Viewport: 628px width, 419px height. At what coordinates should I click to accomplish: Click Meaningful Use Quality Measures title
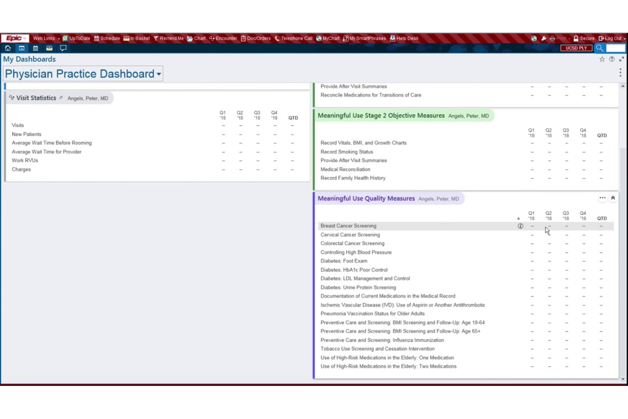(366, 198)
